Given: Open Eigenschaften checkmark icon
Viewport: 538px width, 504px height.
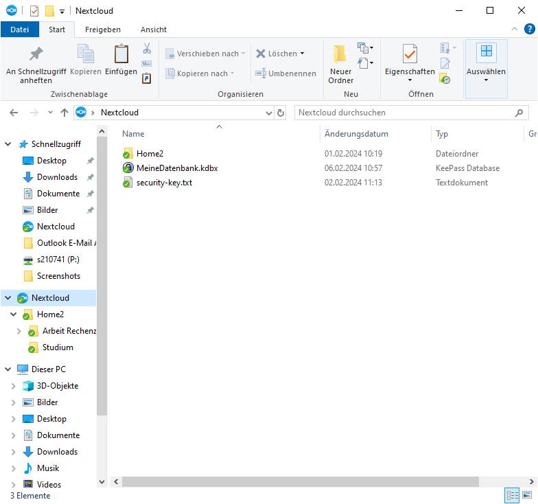Looking at the screenshot, I should click(410, 54).
